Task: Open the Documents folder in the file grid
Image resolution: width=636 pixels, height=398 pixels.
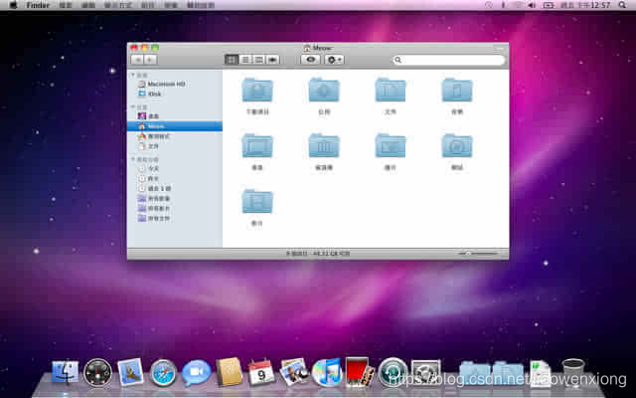Action: tap(391, 90)
